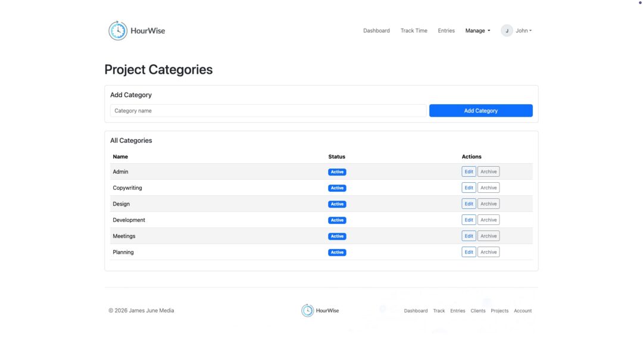Archive the Design category
Image resolution: width=643 pixels, height=362 pixels.
[x=488, y=204]
